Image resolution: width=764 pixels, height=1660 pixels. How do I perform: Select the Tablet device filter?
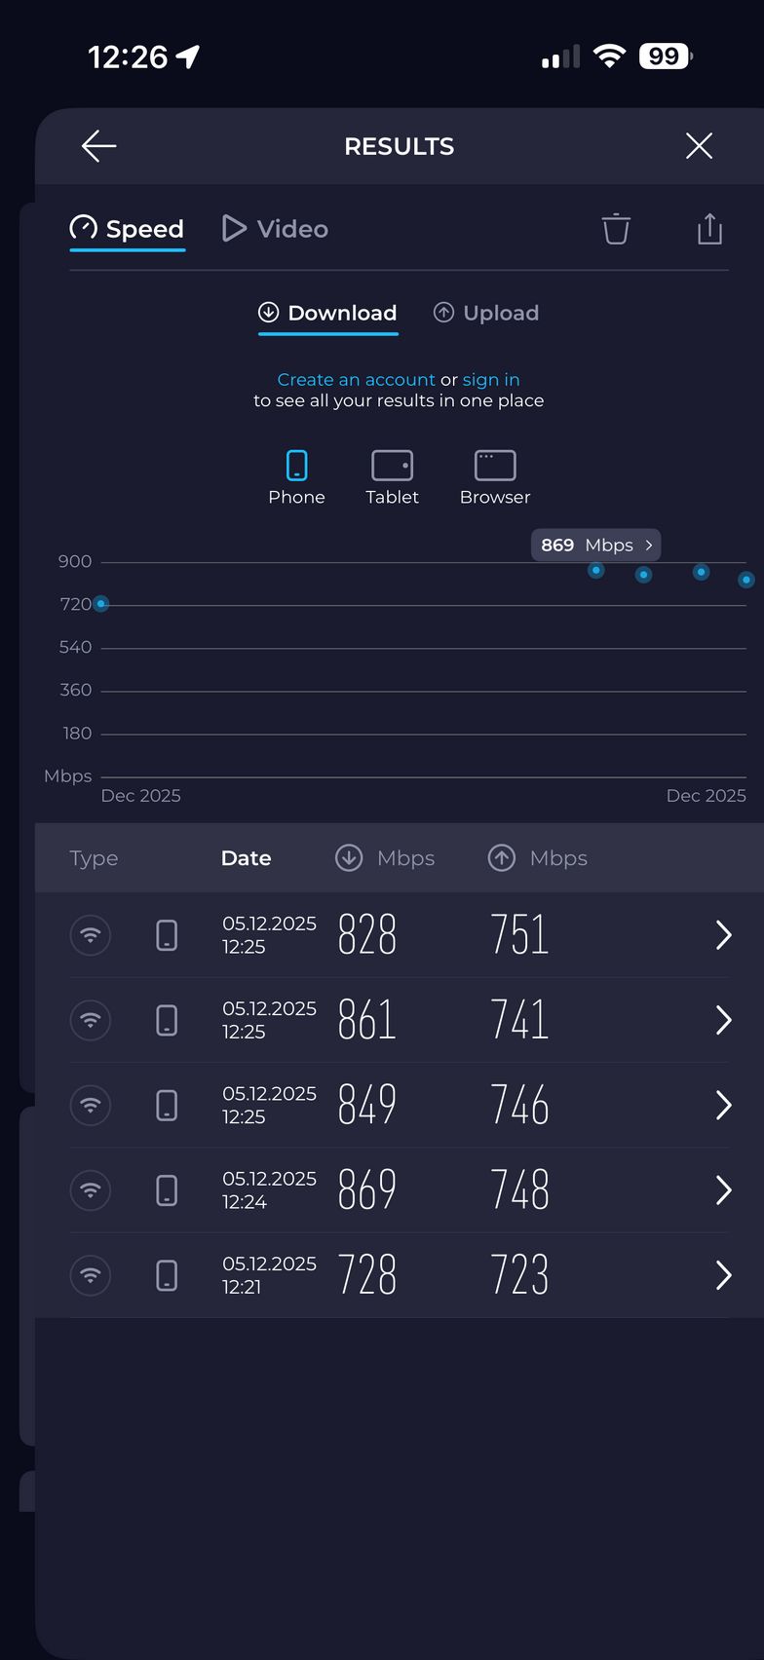[x=392, y=477]
